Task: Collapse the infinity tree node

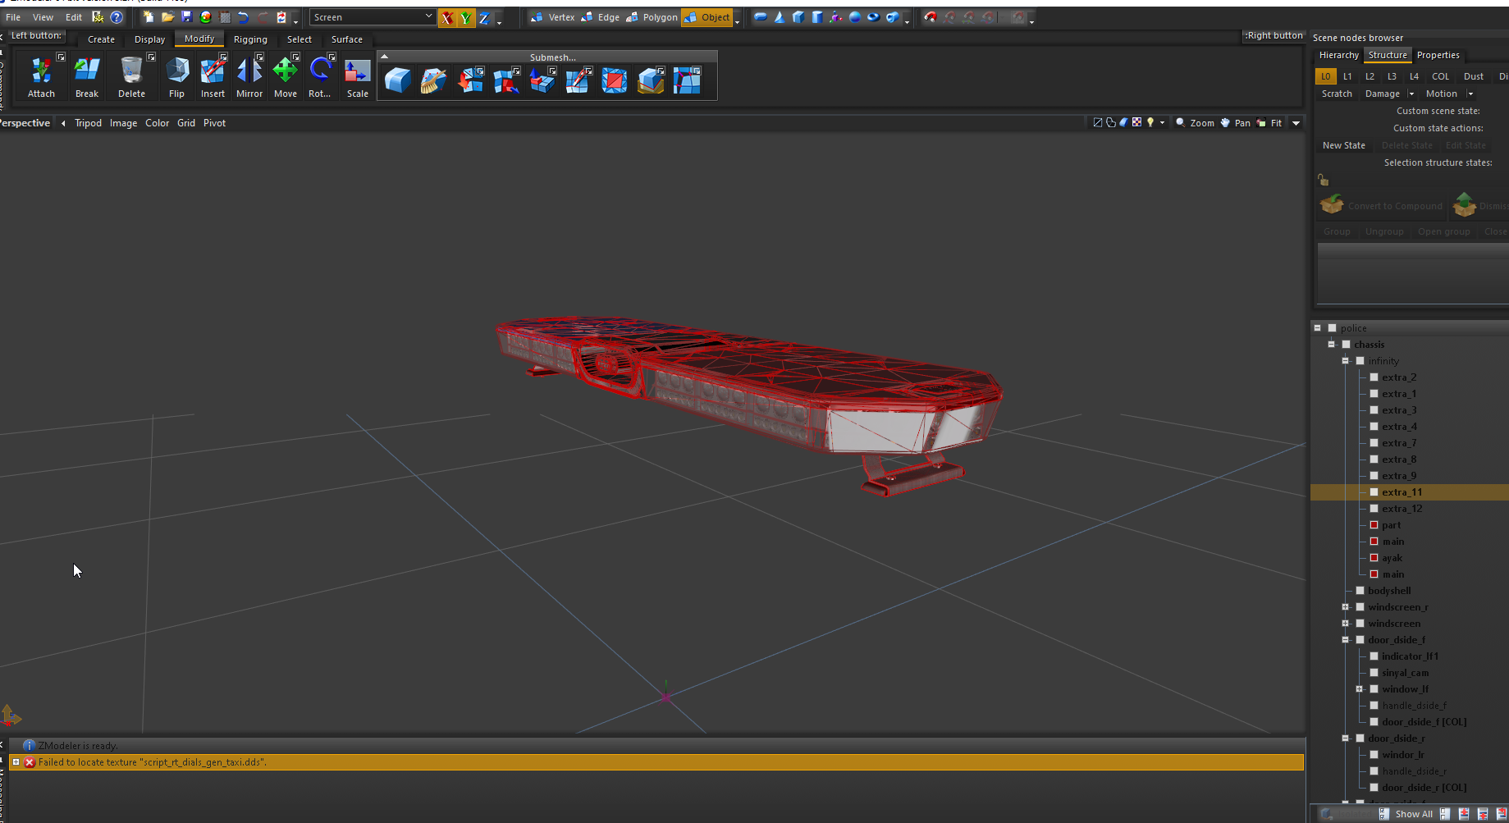Action: (x=1346, y=361)
